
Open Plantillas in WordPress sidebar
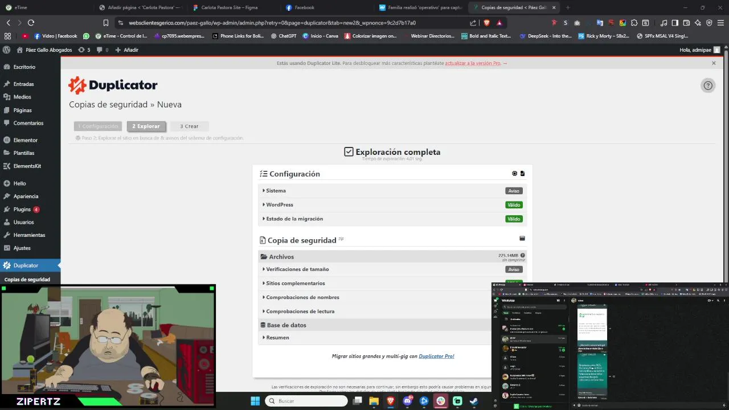tap(30, 153)
